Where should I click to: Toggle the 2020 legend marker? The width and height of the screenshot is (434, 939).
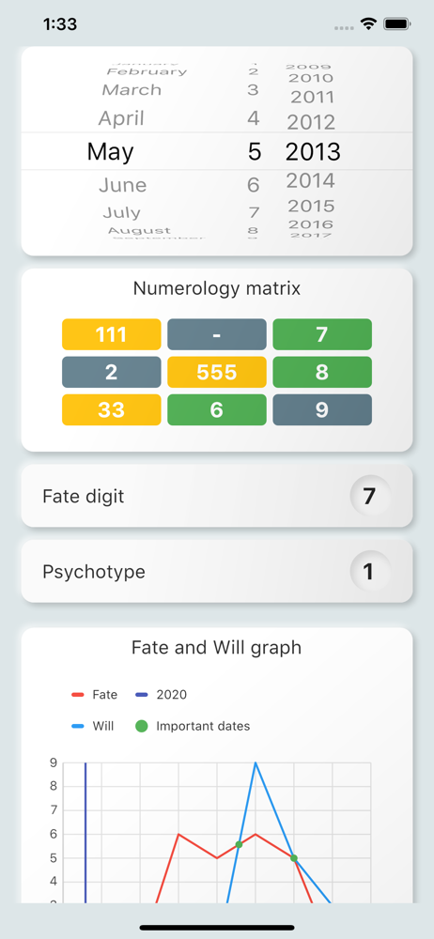pos(142,695)
